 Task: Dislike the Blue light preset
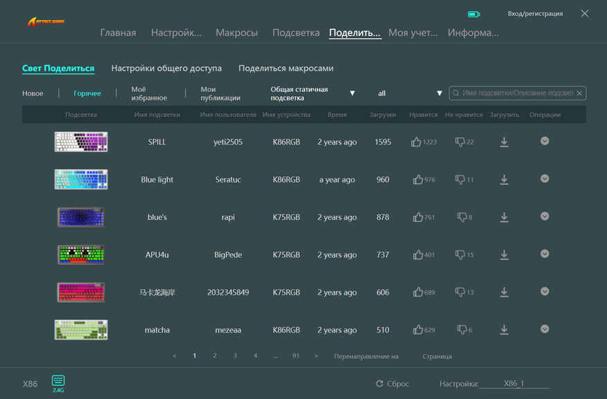pyautogui.click(x=460, y=179)
